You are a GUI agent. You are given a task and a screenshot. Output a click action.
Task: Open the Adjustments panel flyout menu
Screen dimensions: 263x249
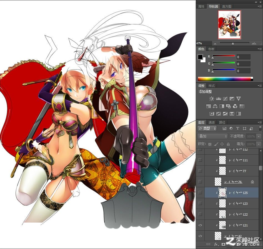(x=259, y=86)
